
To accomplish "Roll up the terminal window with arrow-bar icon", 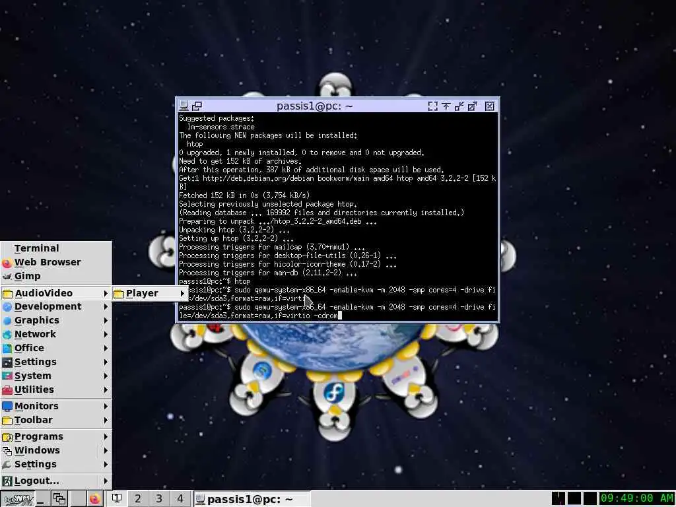I will 446,106.
